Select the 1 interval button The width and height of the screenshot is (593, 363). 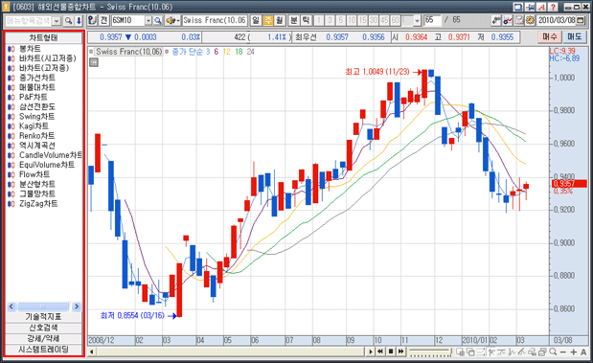pos(319,20)
